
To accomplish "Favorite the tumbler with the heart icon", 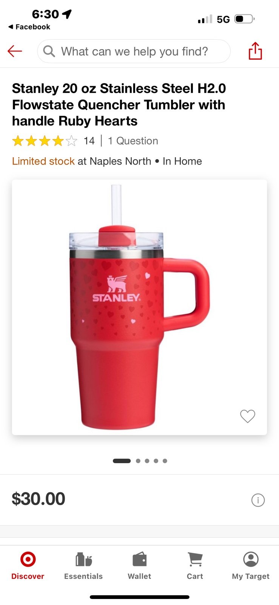I will coord(248,416).
